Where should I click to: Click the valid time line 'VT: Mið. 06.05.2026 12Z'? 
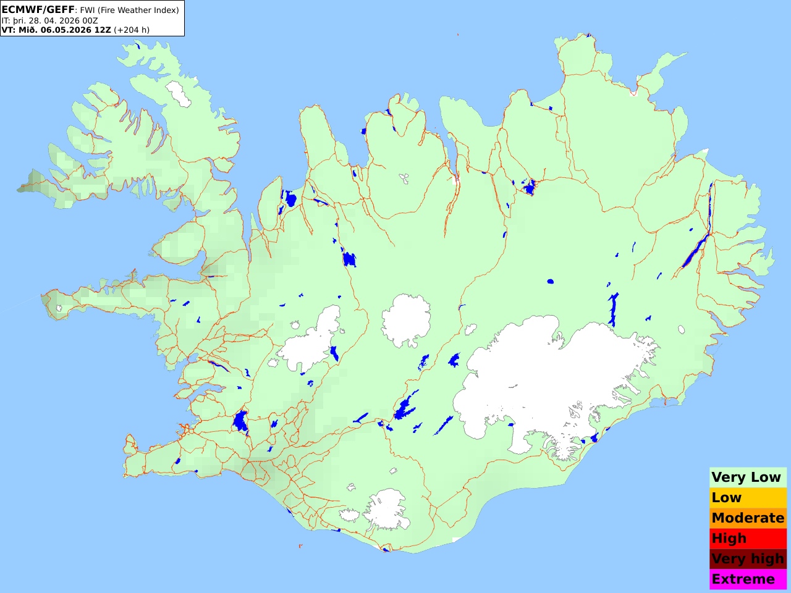(56, 30)
